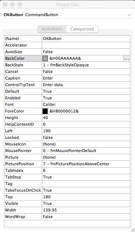This screenshot has height=232, width=135.
Task: Select the Default property value True
Action: (86, 91)
